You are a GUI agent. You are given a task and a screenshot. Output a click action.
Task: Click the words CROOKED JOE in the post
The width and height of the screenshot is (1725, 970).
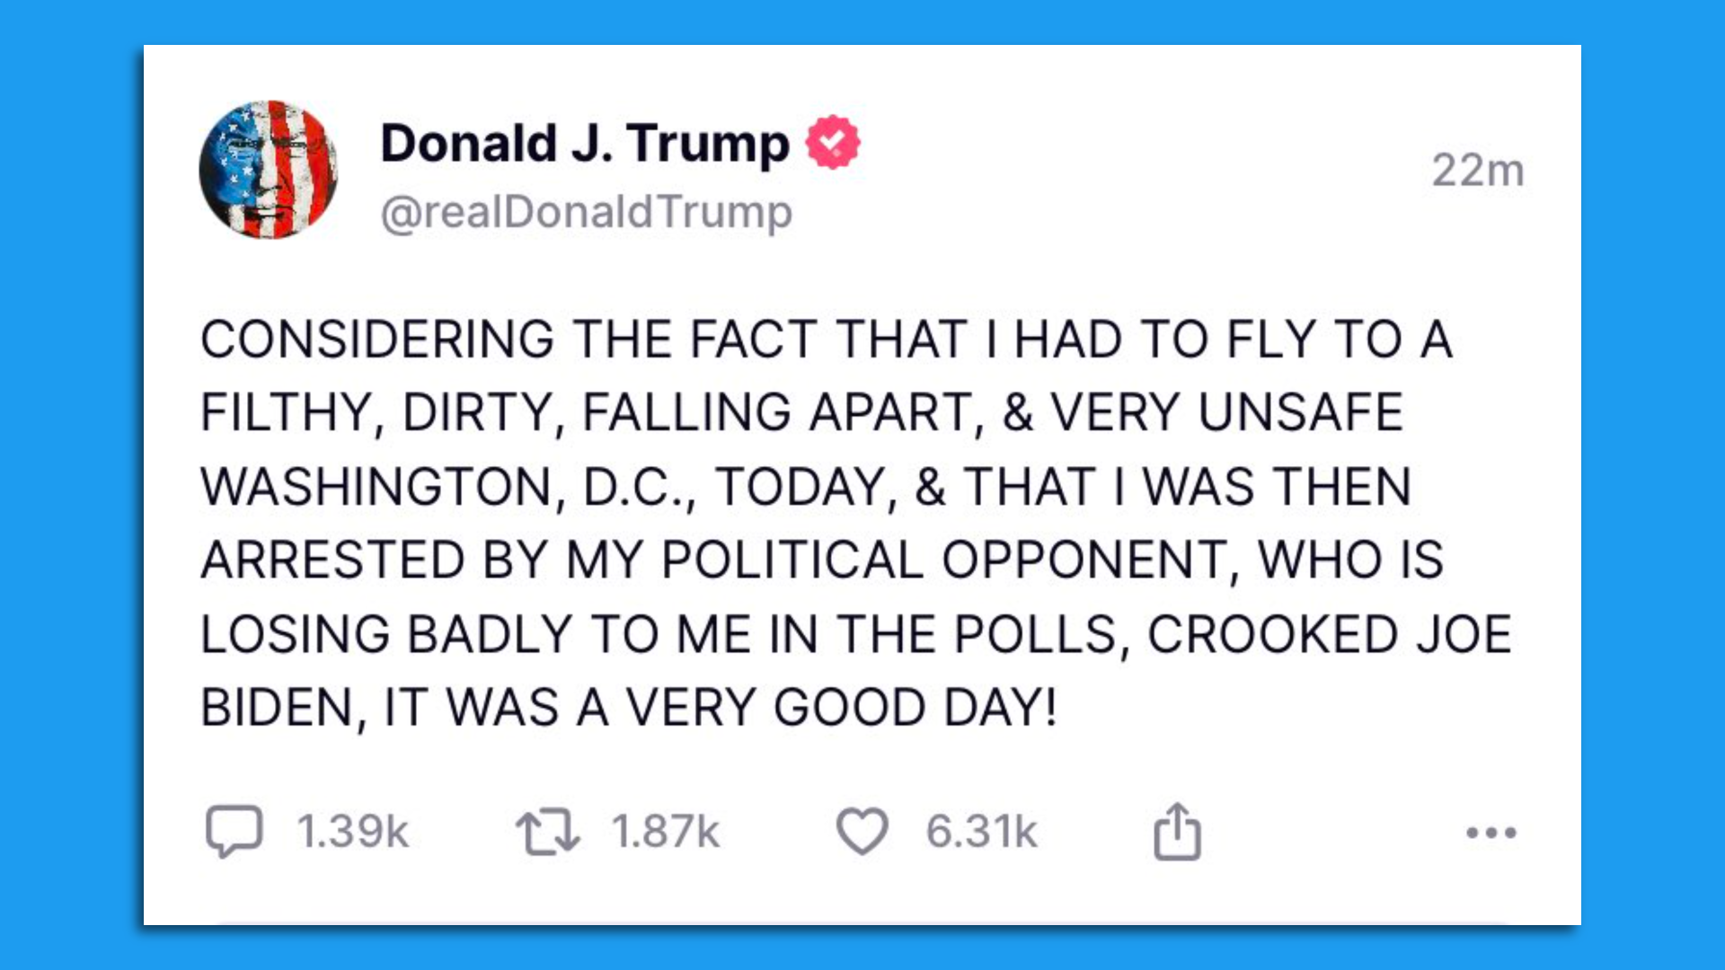[x=1330, y=635]
